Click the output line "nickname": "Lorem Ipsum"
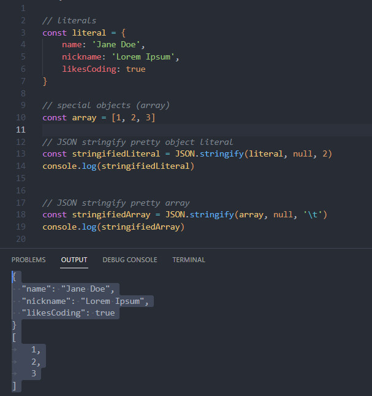372x396 pixels. [85, 301]
